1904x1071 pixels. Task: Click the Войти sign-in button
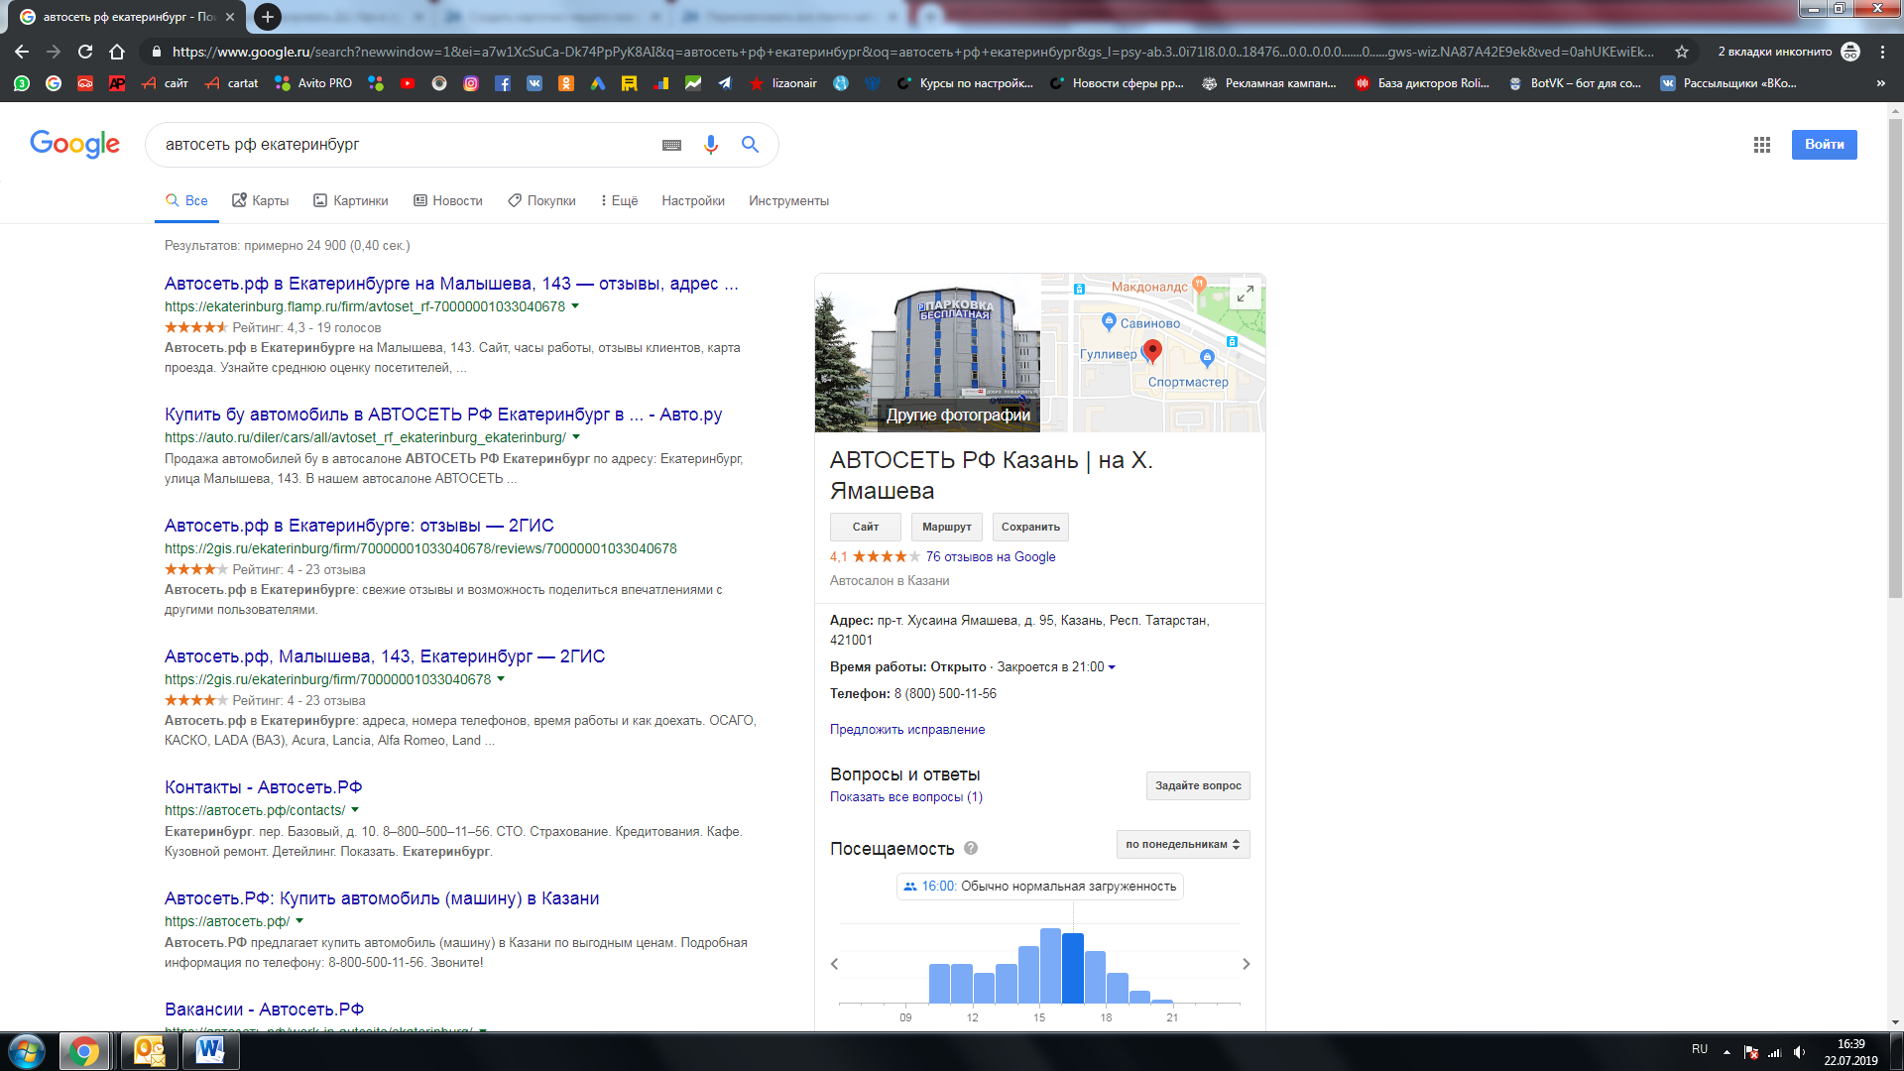click(1824, 145)
